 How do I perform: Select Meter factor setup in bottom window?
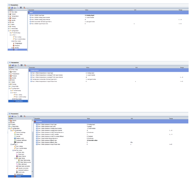point(25,160)
